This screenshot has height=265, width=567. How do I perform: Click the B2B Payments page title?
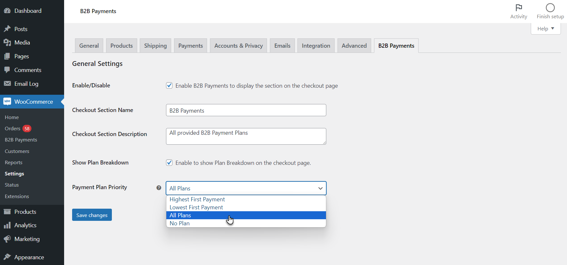[98, 11]
